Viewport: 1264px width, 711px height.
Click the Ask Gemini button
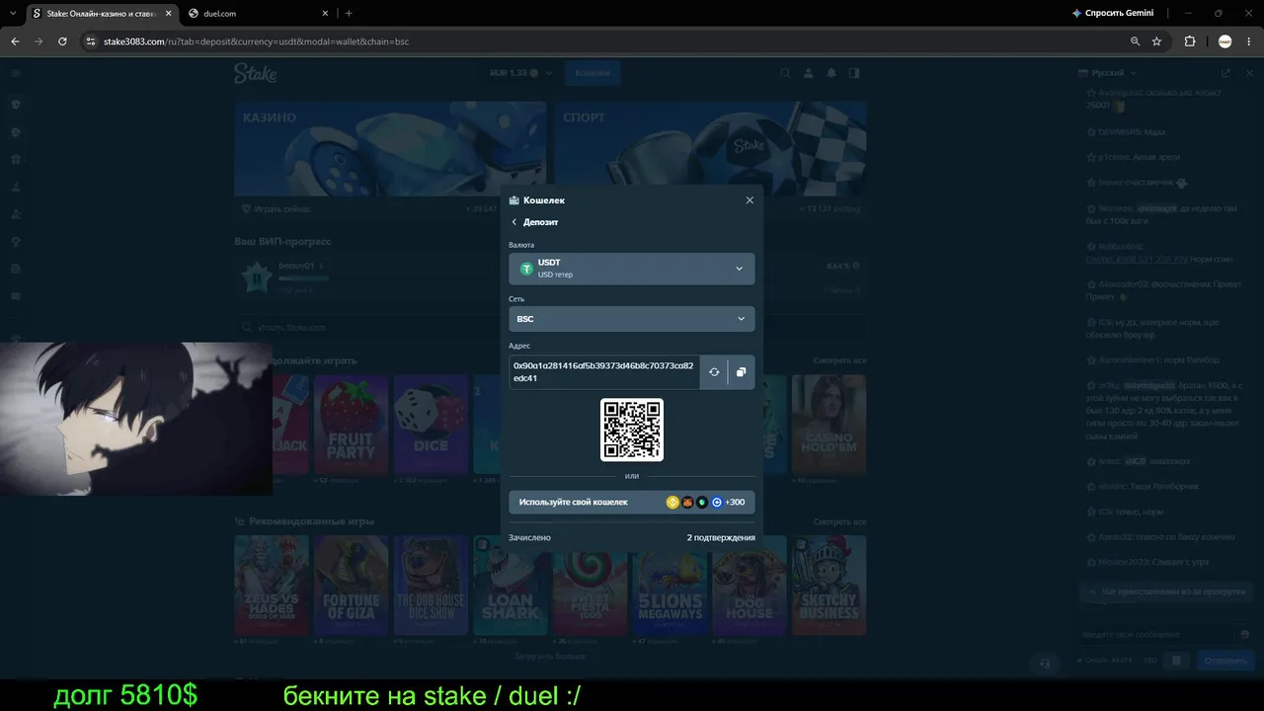pyautogui.click(x=1112, y=14)
